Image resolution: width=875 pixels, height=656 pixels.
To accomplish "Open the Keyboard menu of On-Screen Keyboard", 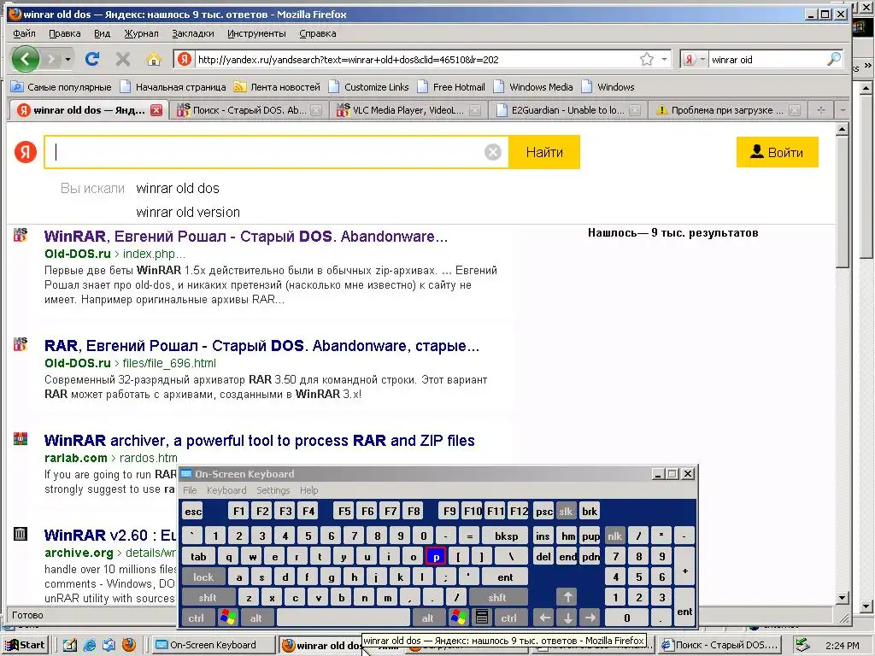I will click(226, 490).
